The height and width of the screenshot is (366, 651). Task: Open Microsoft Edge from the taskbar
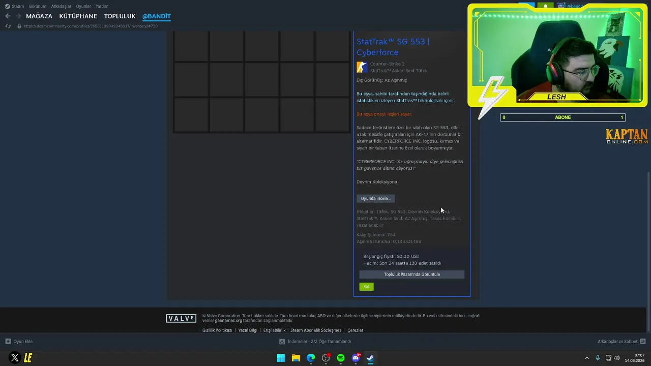[311, 358]
